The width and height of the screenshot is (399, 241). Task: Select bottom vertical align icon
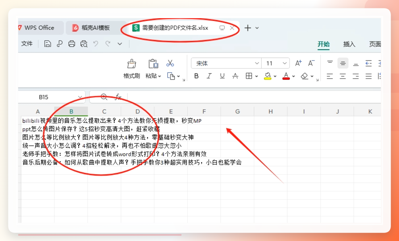tap(356, 63)
